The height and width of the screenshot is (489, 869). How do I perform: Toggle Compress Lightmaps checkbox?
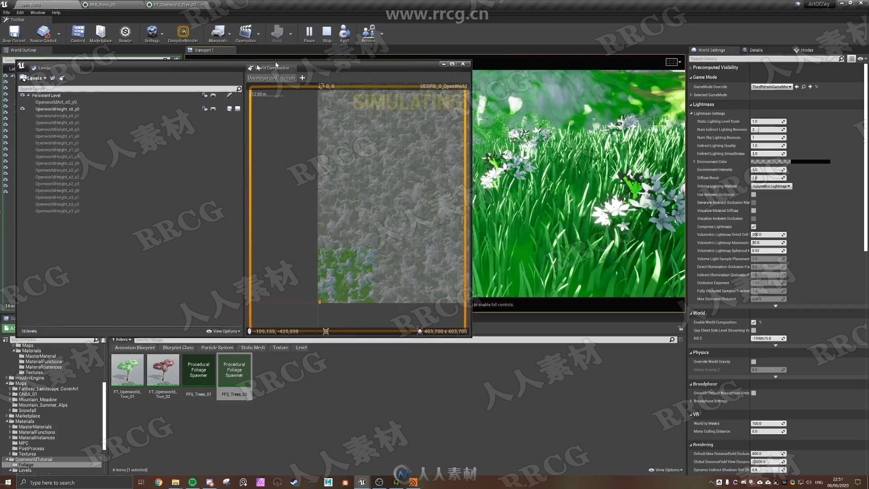click(x=753, y=226)
